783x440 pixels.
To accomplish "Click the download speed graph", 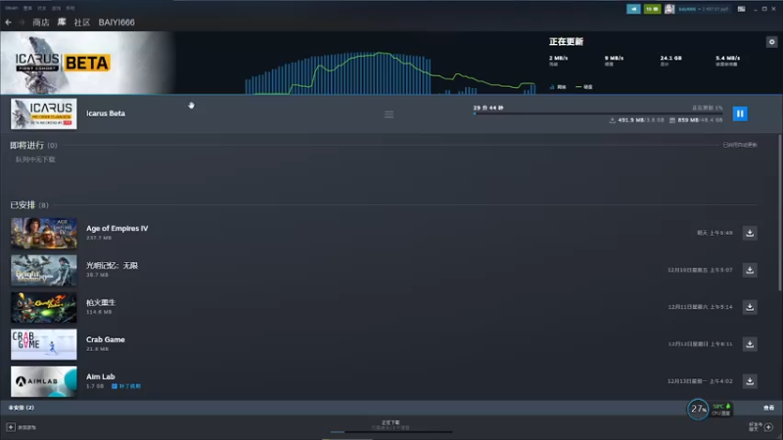I will 390,72.
